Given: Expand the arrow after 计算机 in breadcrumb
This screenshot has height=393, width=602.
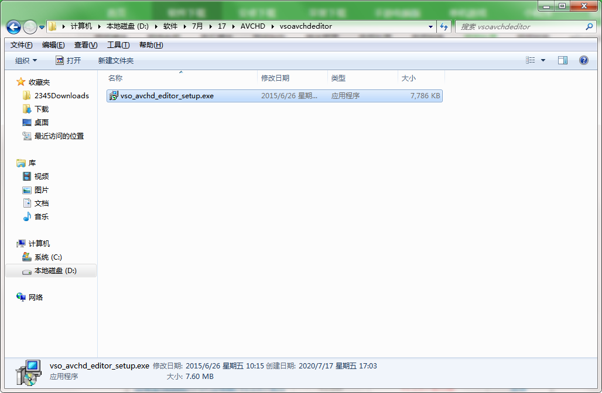Looking at the screenshot, I should [100, 26].
